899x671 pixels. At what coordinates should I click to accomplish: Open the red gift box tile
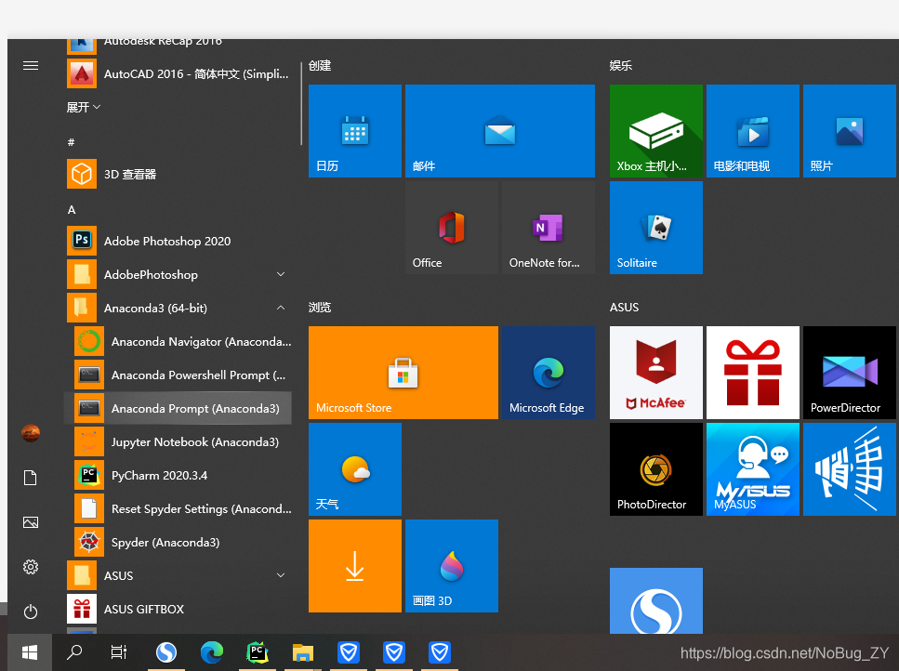tap(753, 373)
